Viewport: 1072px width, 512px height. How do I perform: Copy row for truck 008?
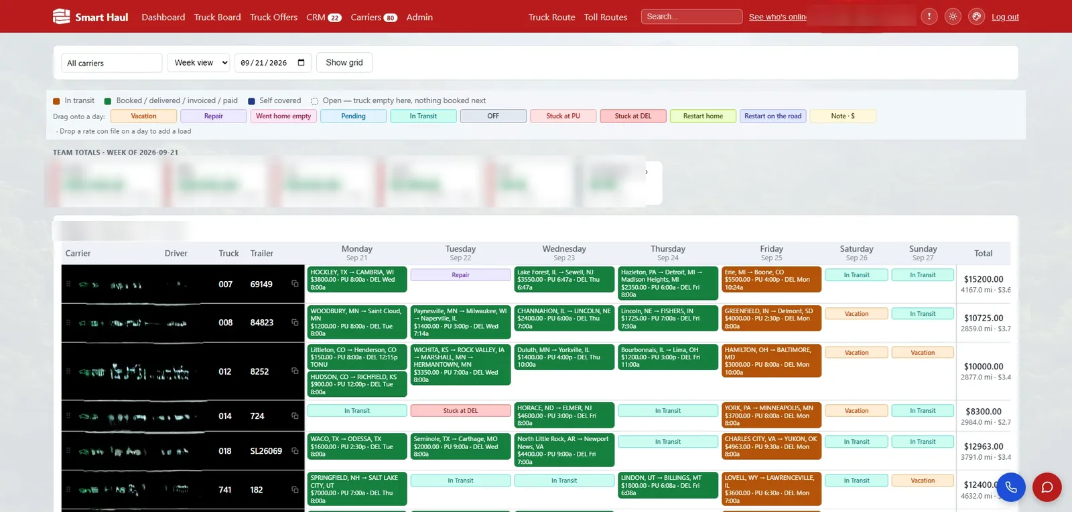[295, 323]
